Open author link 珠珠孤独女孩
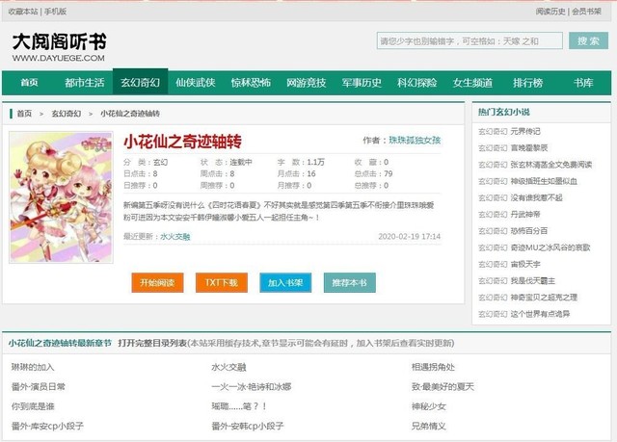This screenshot has width=617, height=442. click(415, 141)
